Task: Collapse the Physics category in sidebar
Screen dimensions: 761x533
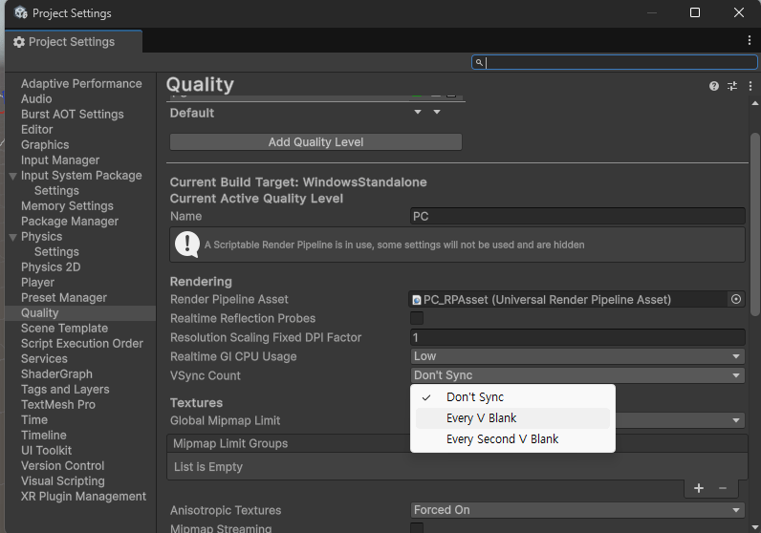Action: click(12, 237)
